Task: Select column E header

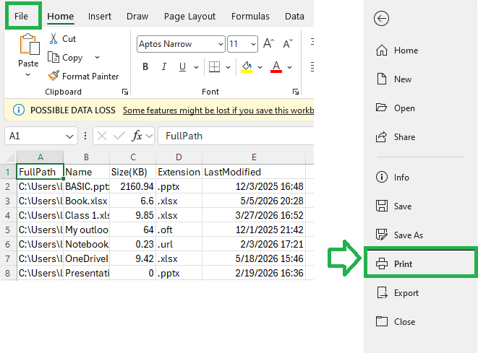Action: coord(254,157)
